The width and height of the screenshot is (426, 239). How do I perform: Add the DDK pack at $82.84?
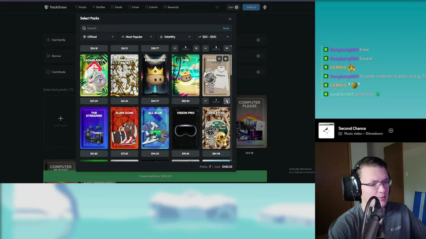186,101
